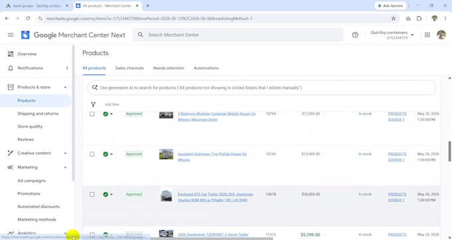Open status dropdown for Enclosed ATC Car Trailer row

click(112, 194)
